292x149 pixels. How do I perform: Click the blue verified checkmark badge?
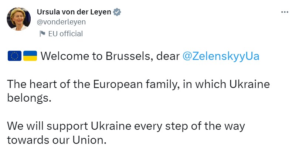coord(118,12)
